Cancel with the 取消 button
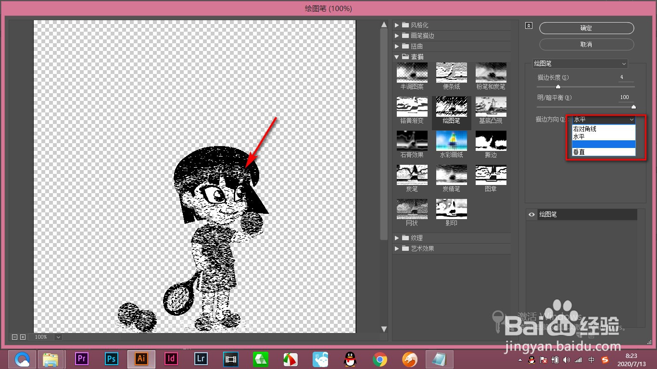The width and height of the screenshot is (657, 369). (586, 44)
